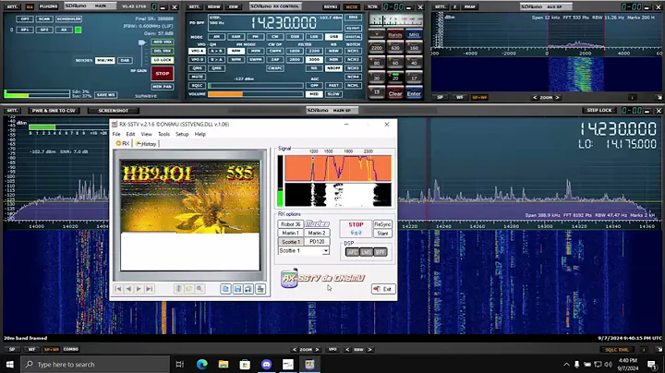Show next image arrow in RX-SSTV

click(139, 289)
